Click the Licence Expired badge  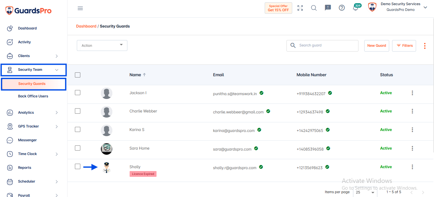[x=143, y=174]
